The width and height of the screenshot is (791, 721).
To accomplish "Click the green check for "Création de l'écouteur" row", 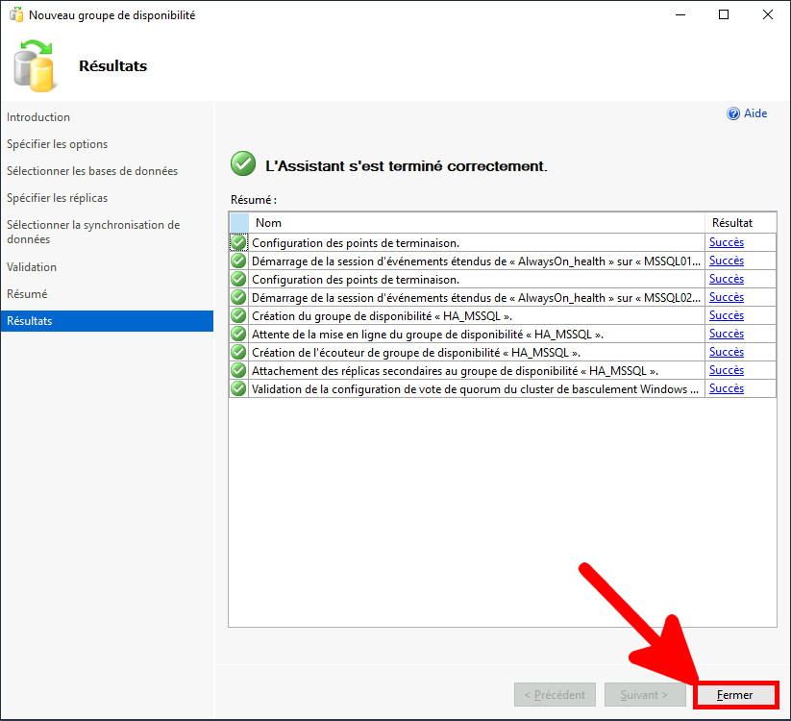I will pyautogui.click(x=238, y=352).
